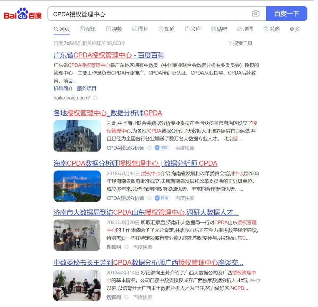Click date text 2019年3月14日
This screenshot has width=318, height=307.
(x=123, y=273)
